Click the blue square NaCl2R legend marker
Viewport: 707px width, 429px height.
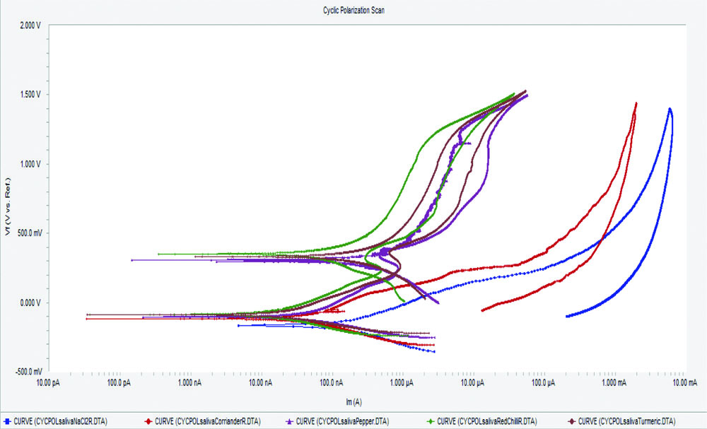click(6, 422)
